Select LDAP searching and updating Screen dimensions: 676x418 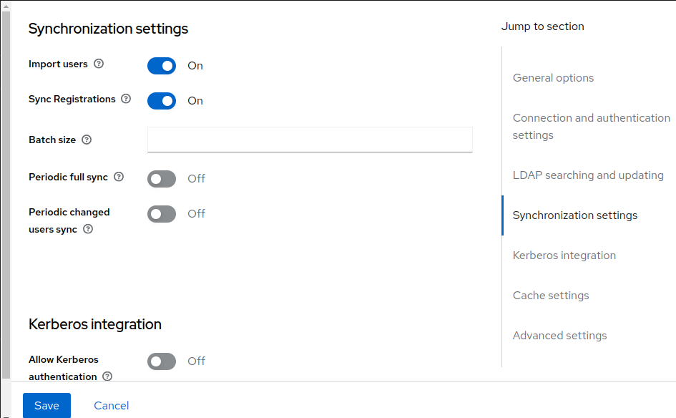coord(588,175)
